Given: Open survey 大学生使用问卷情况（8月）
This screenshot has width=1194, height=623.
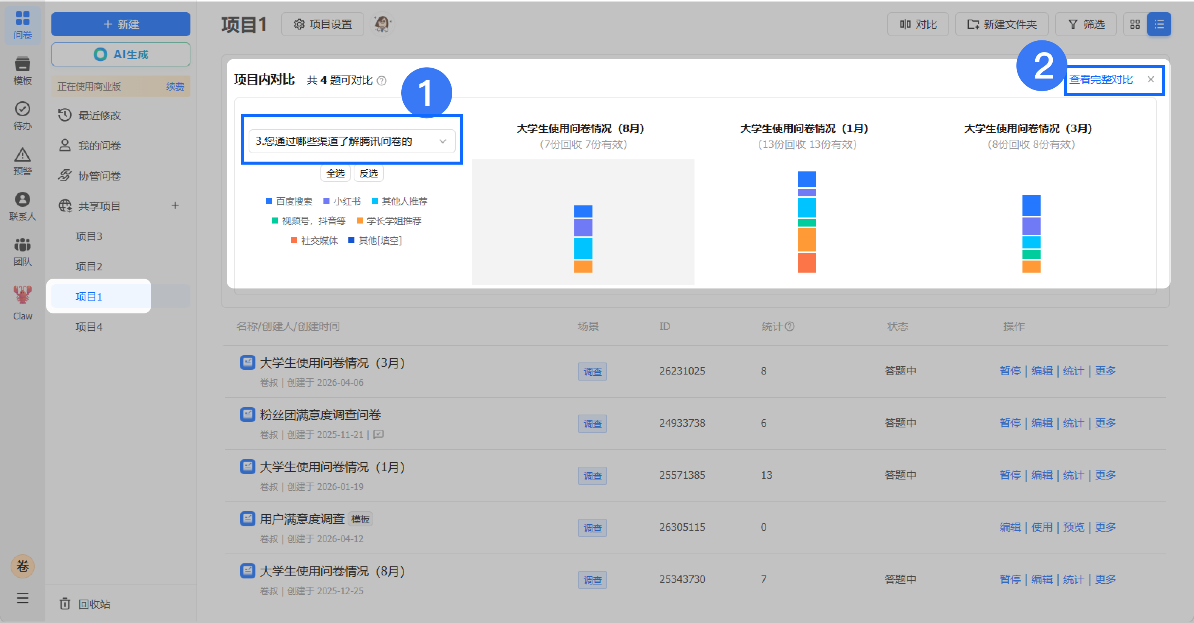Looking at the screenshot, I should (333, 571).
